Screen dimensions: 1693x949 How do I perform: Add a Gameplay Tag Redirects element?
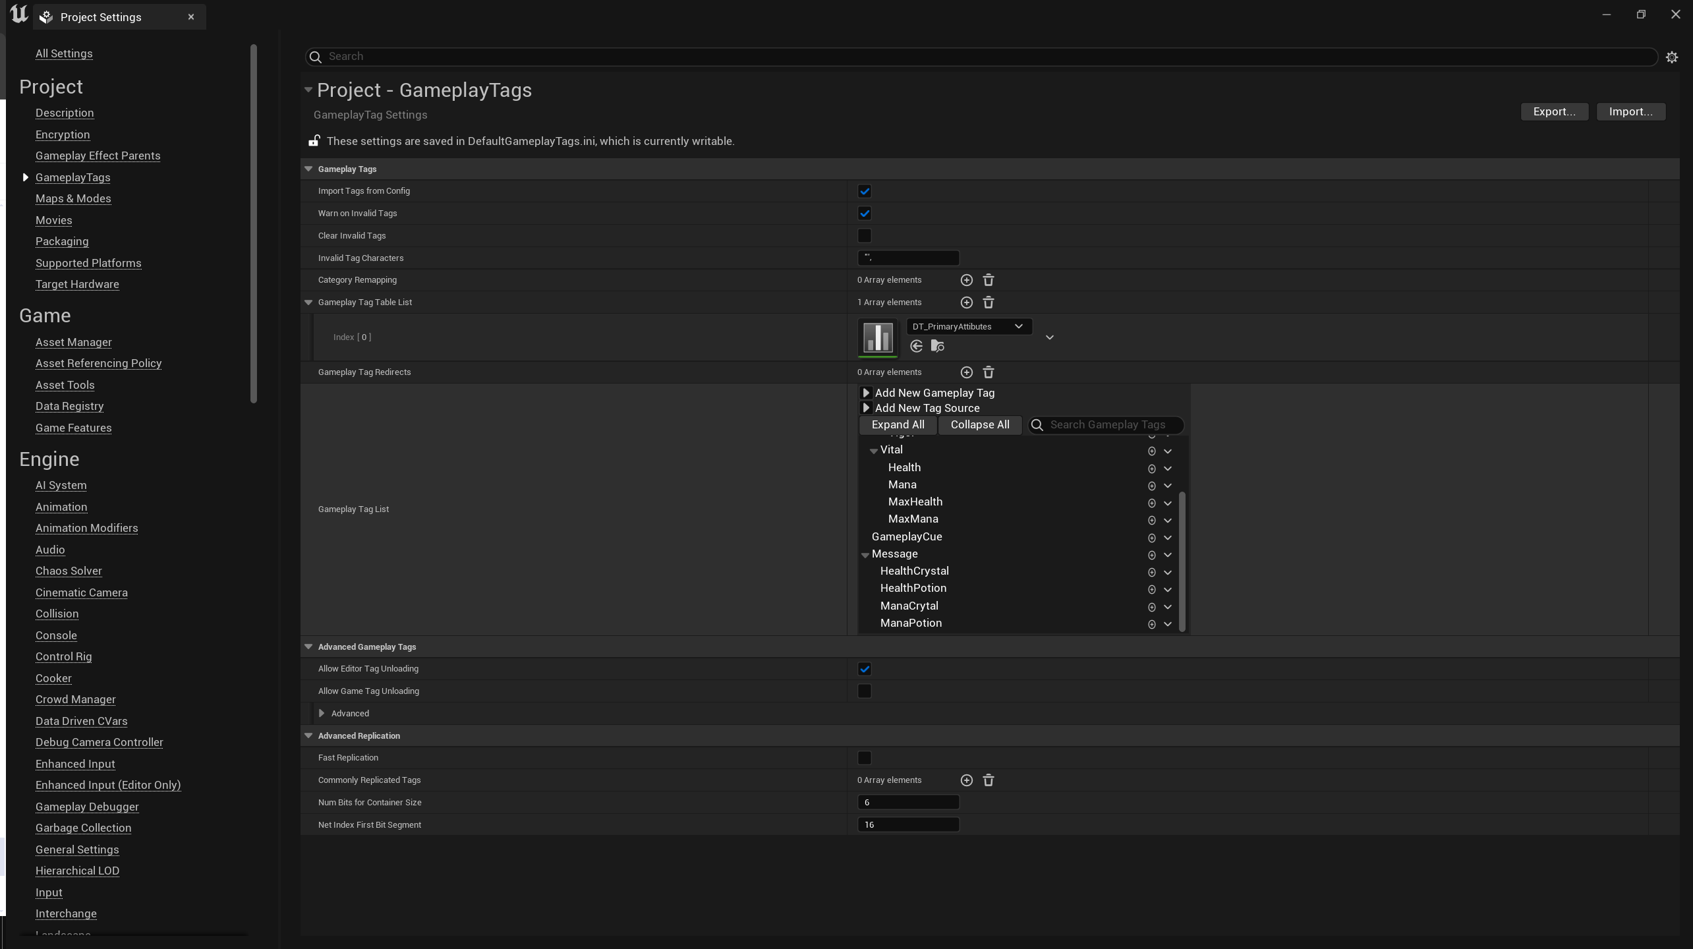pos(966,372)
